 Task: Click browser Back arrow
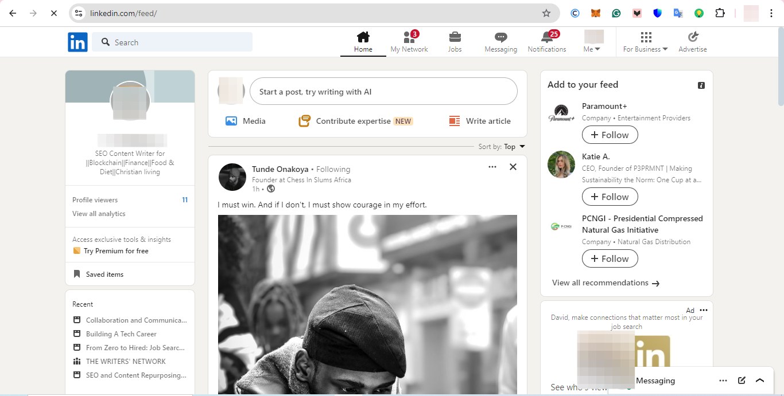coord(13,13)
